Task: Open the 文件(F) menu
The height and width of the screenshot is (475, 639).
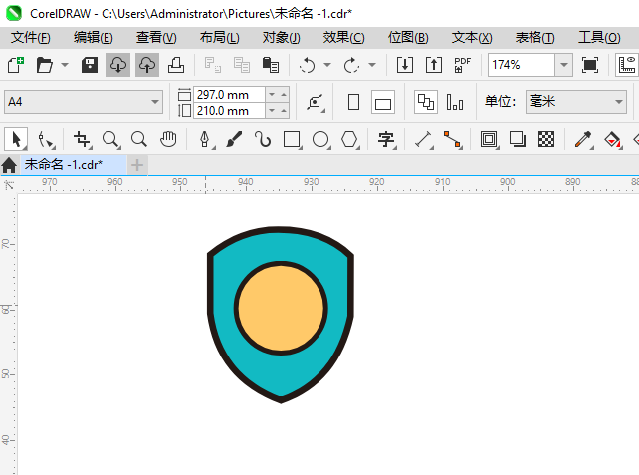Action: click(31, 38)
